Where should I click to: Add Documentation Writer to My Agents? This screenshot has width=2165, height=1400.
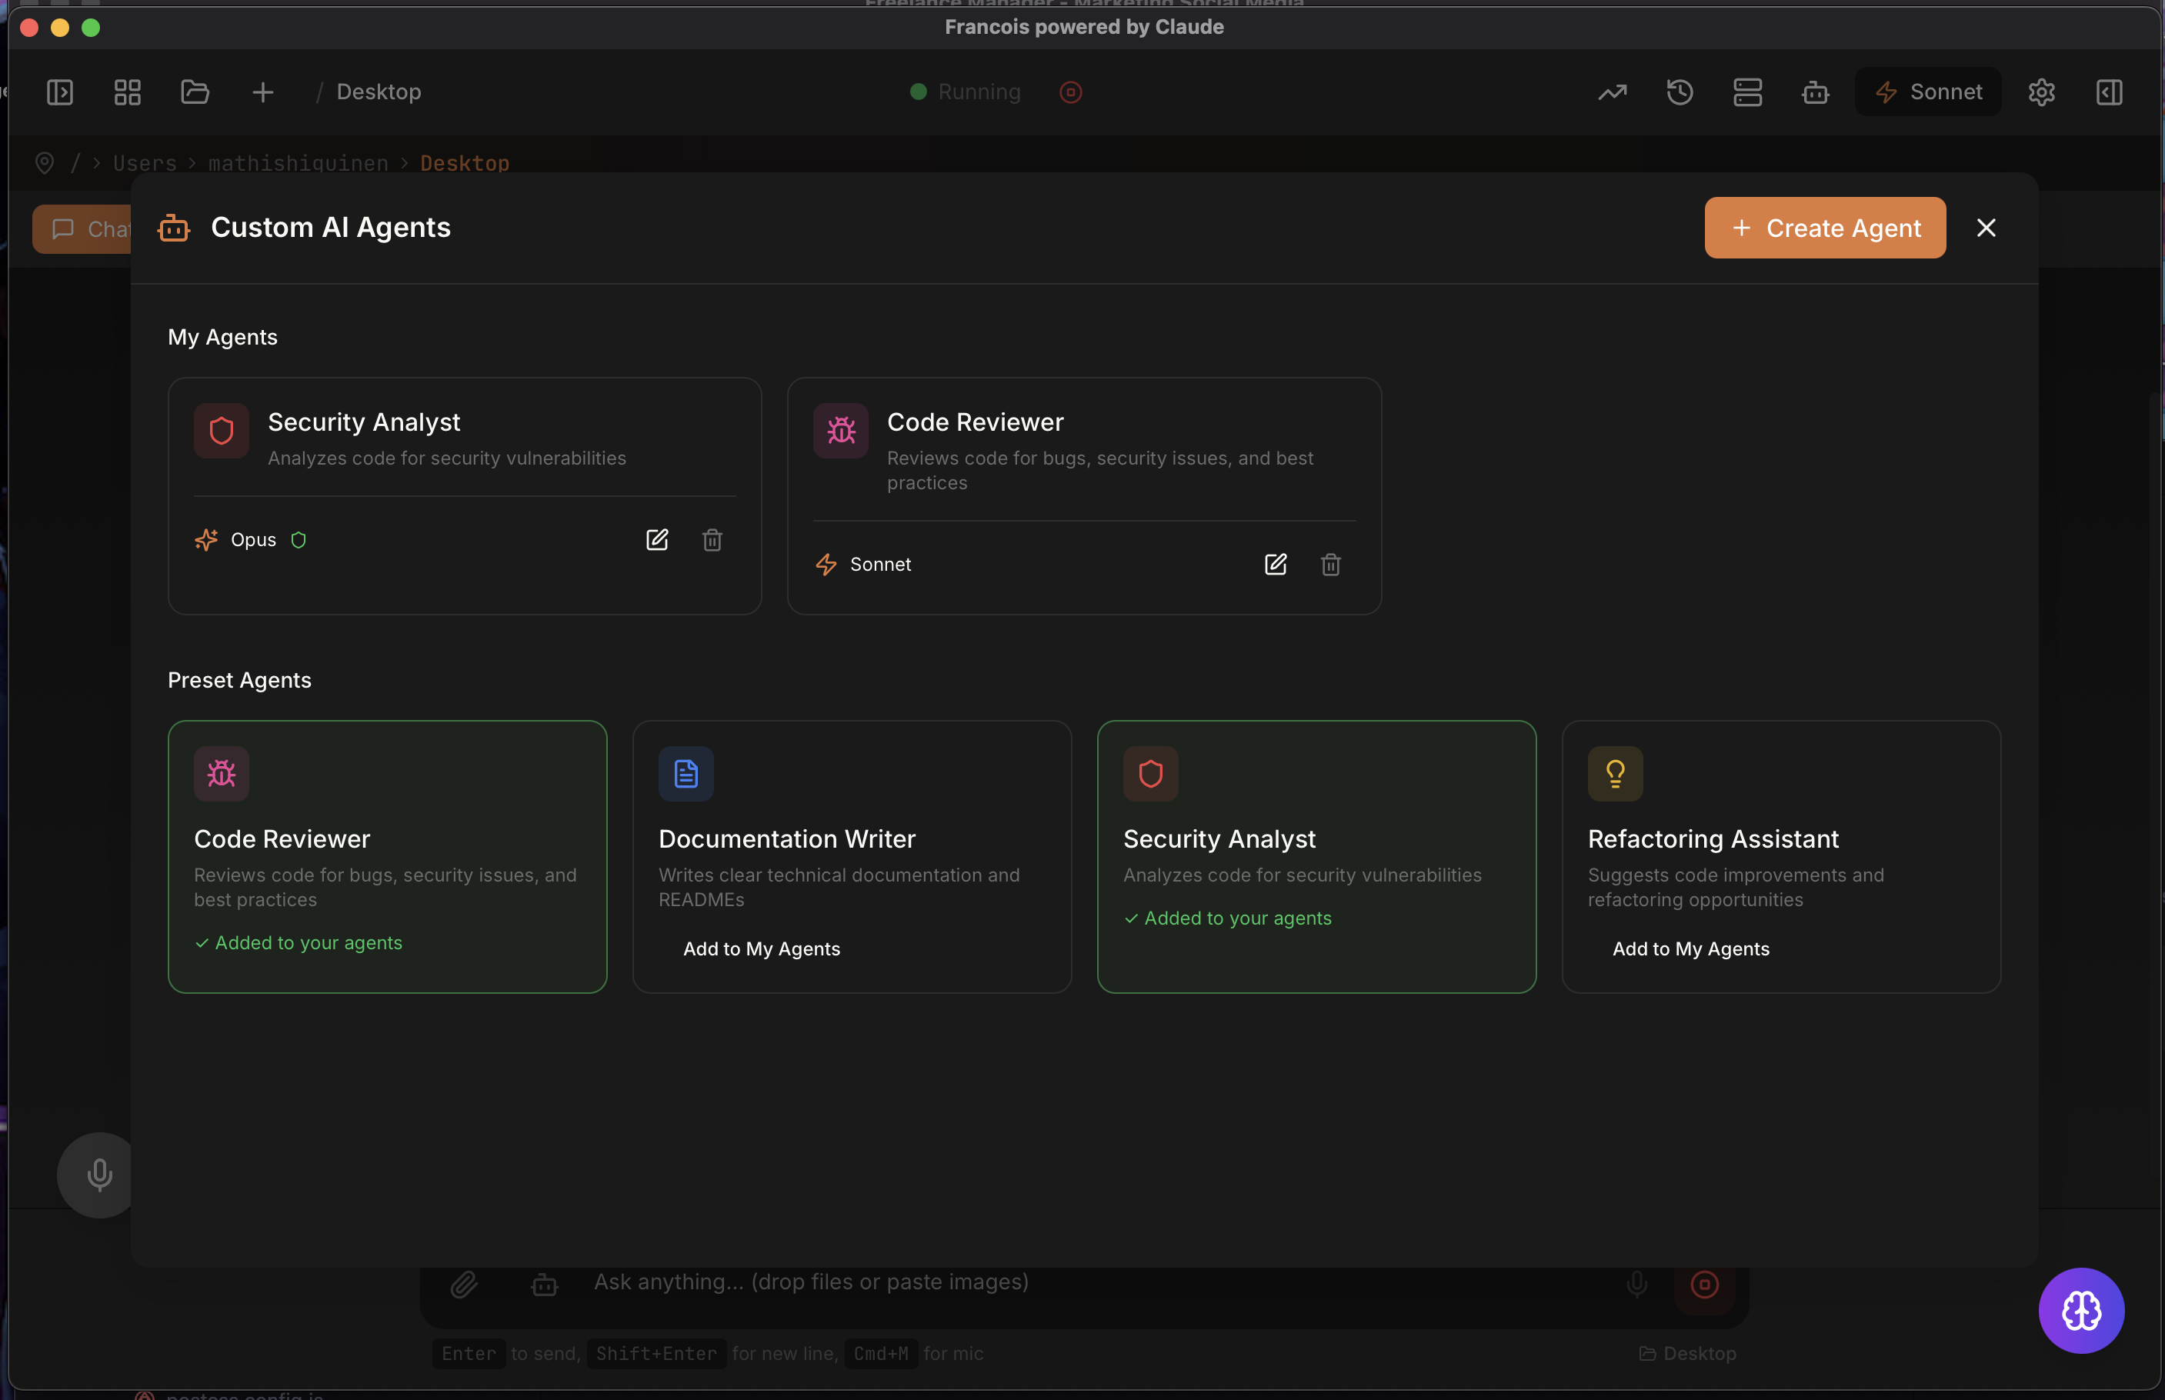(761, 948)
